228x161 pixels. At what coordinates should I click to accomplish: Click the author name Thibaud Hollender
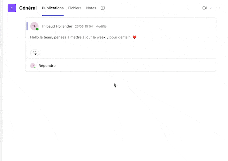point(57,26)
